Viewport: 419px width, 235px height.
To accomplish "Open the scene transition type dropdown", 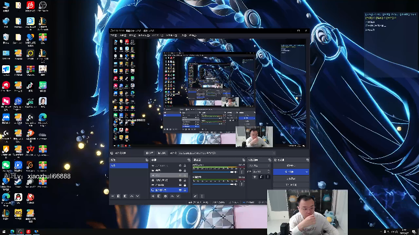I will (259, 166).
